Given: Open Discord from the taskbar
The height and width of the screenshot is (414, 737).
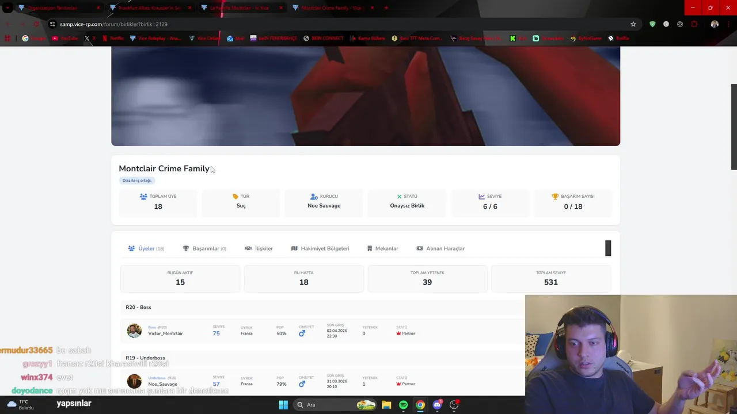Looking at the screenshot, I should pos(437,405).
